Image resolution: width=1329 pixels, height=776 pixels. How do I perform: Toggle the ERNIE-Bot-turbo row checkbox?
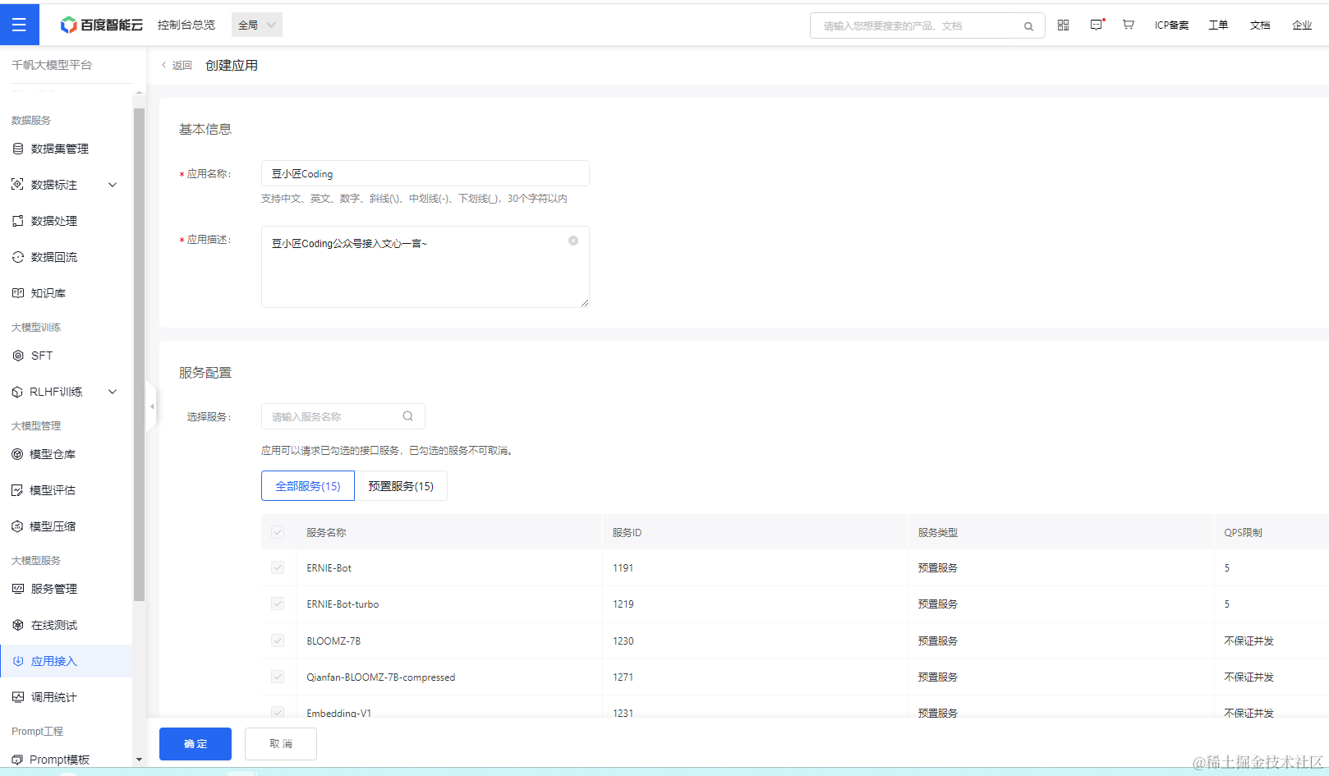coord(278,604)
